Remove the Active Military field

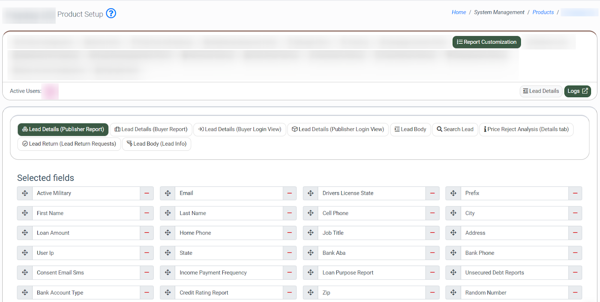(x=147, y=193)
